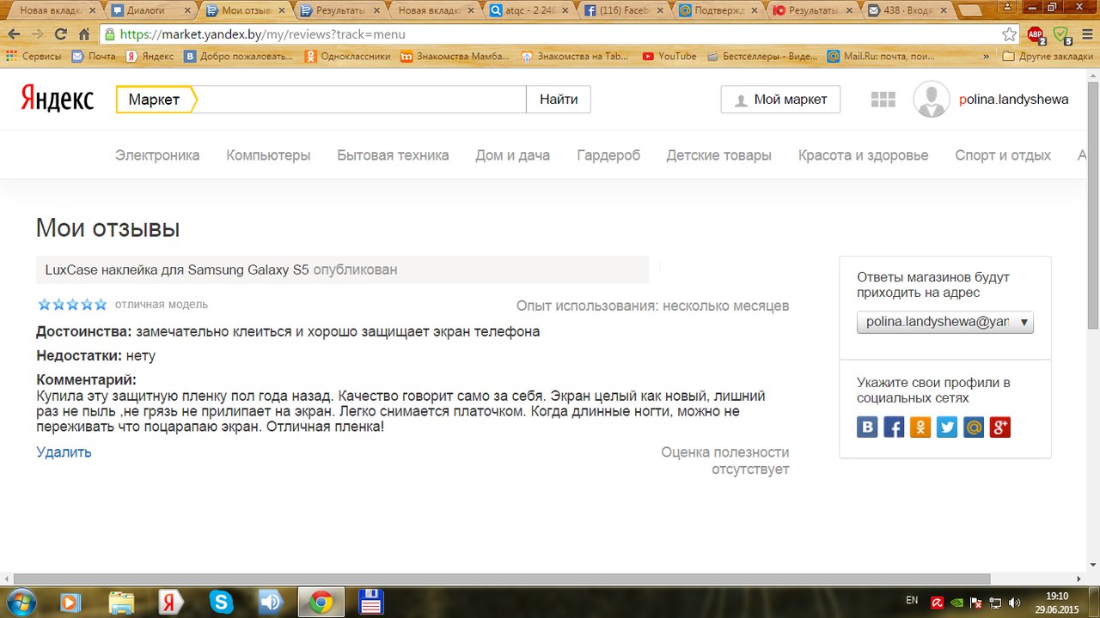Switch to the atqc browser tab
Screen dimensions: 1100x618
pos(529,10)
